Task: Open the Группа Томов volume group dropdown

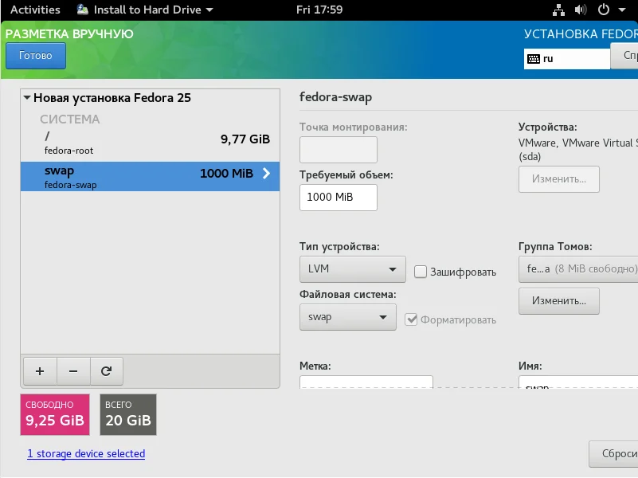Action: 578,269
